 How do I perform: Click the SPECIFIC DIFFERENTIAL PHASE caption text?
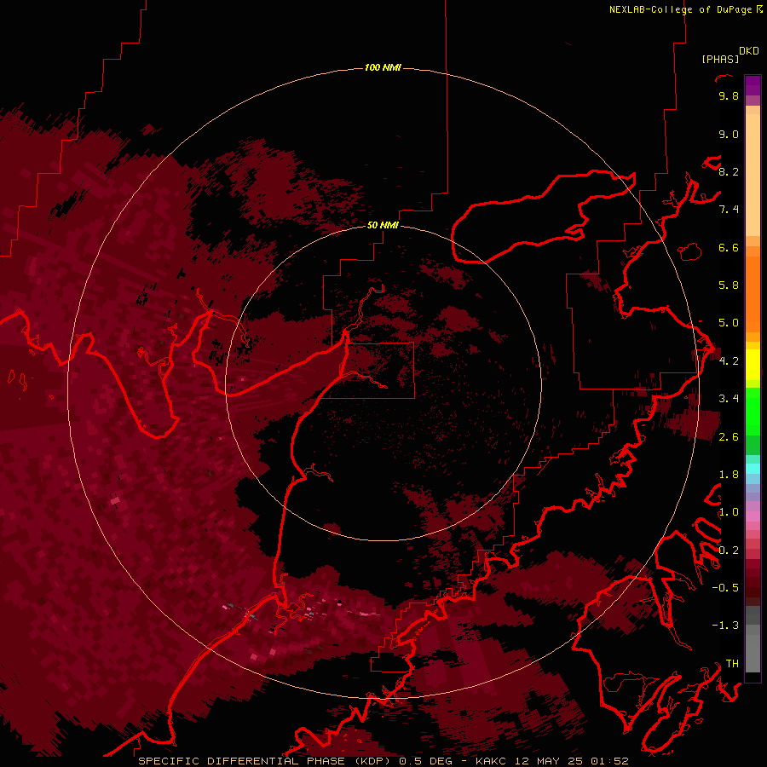point(245,761)
